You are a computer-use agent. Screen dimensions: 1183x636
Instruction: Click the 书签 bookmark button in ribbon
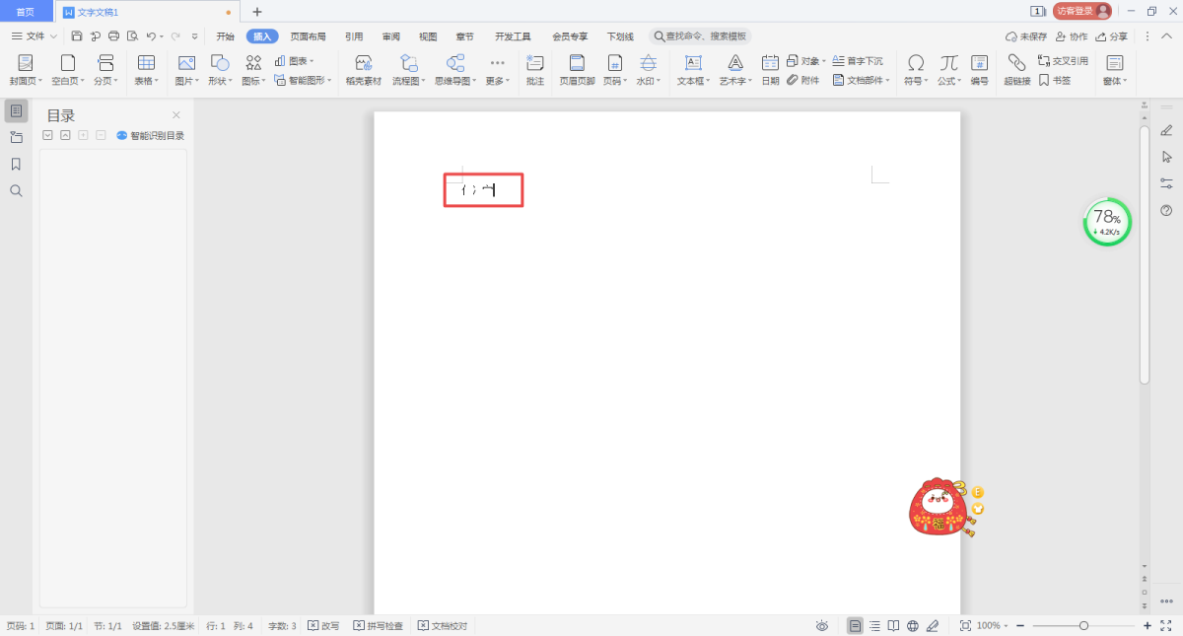click(x=1055, y=81)
